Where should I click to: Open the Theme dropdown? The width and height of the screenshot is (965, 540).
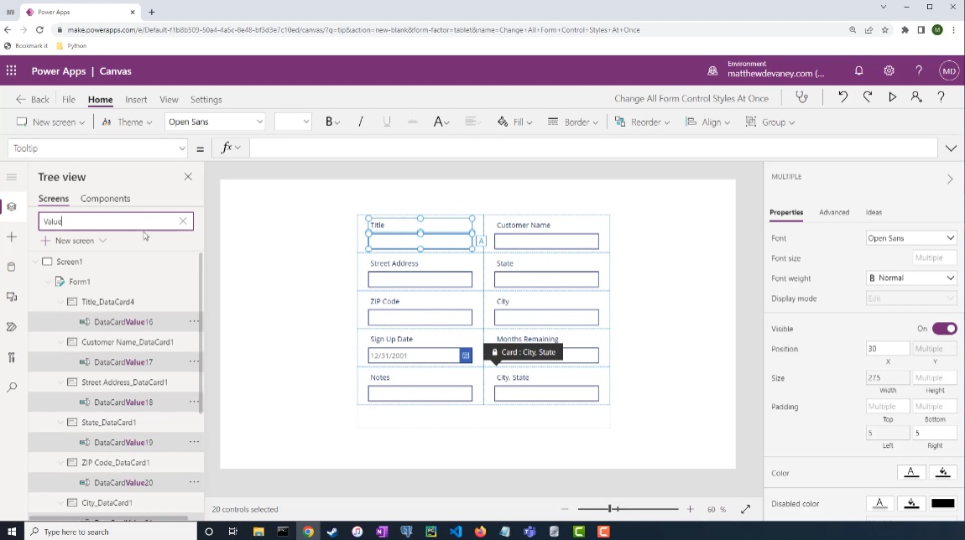point(128,122)
